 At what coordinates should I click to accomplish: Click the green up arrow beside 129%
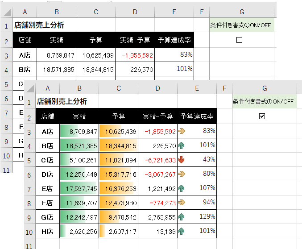[x=182, y=217]
